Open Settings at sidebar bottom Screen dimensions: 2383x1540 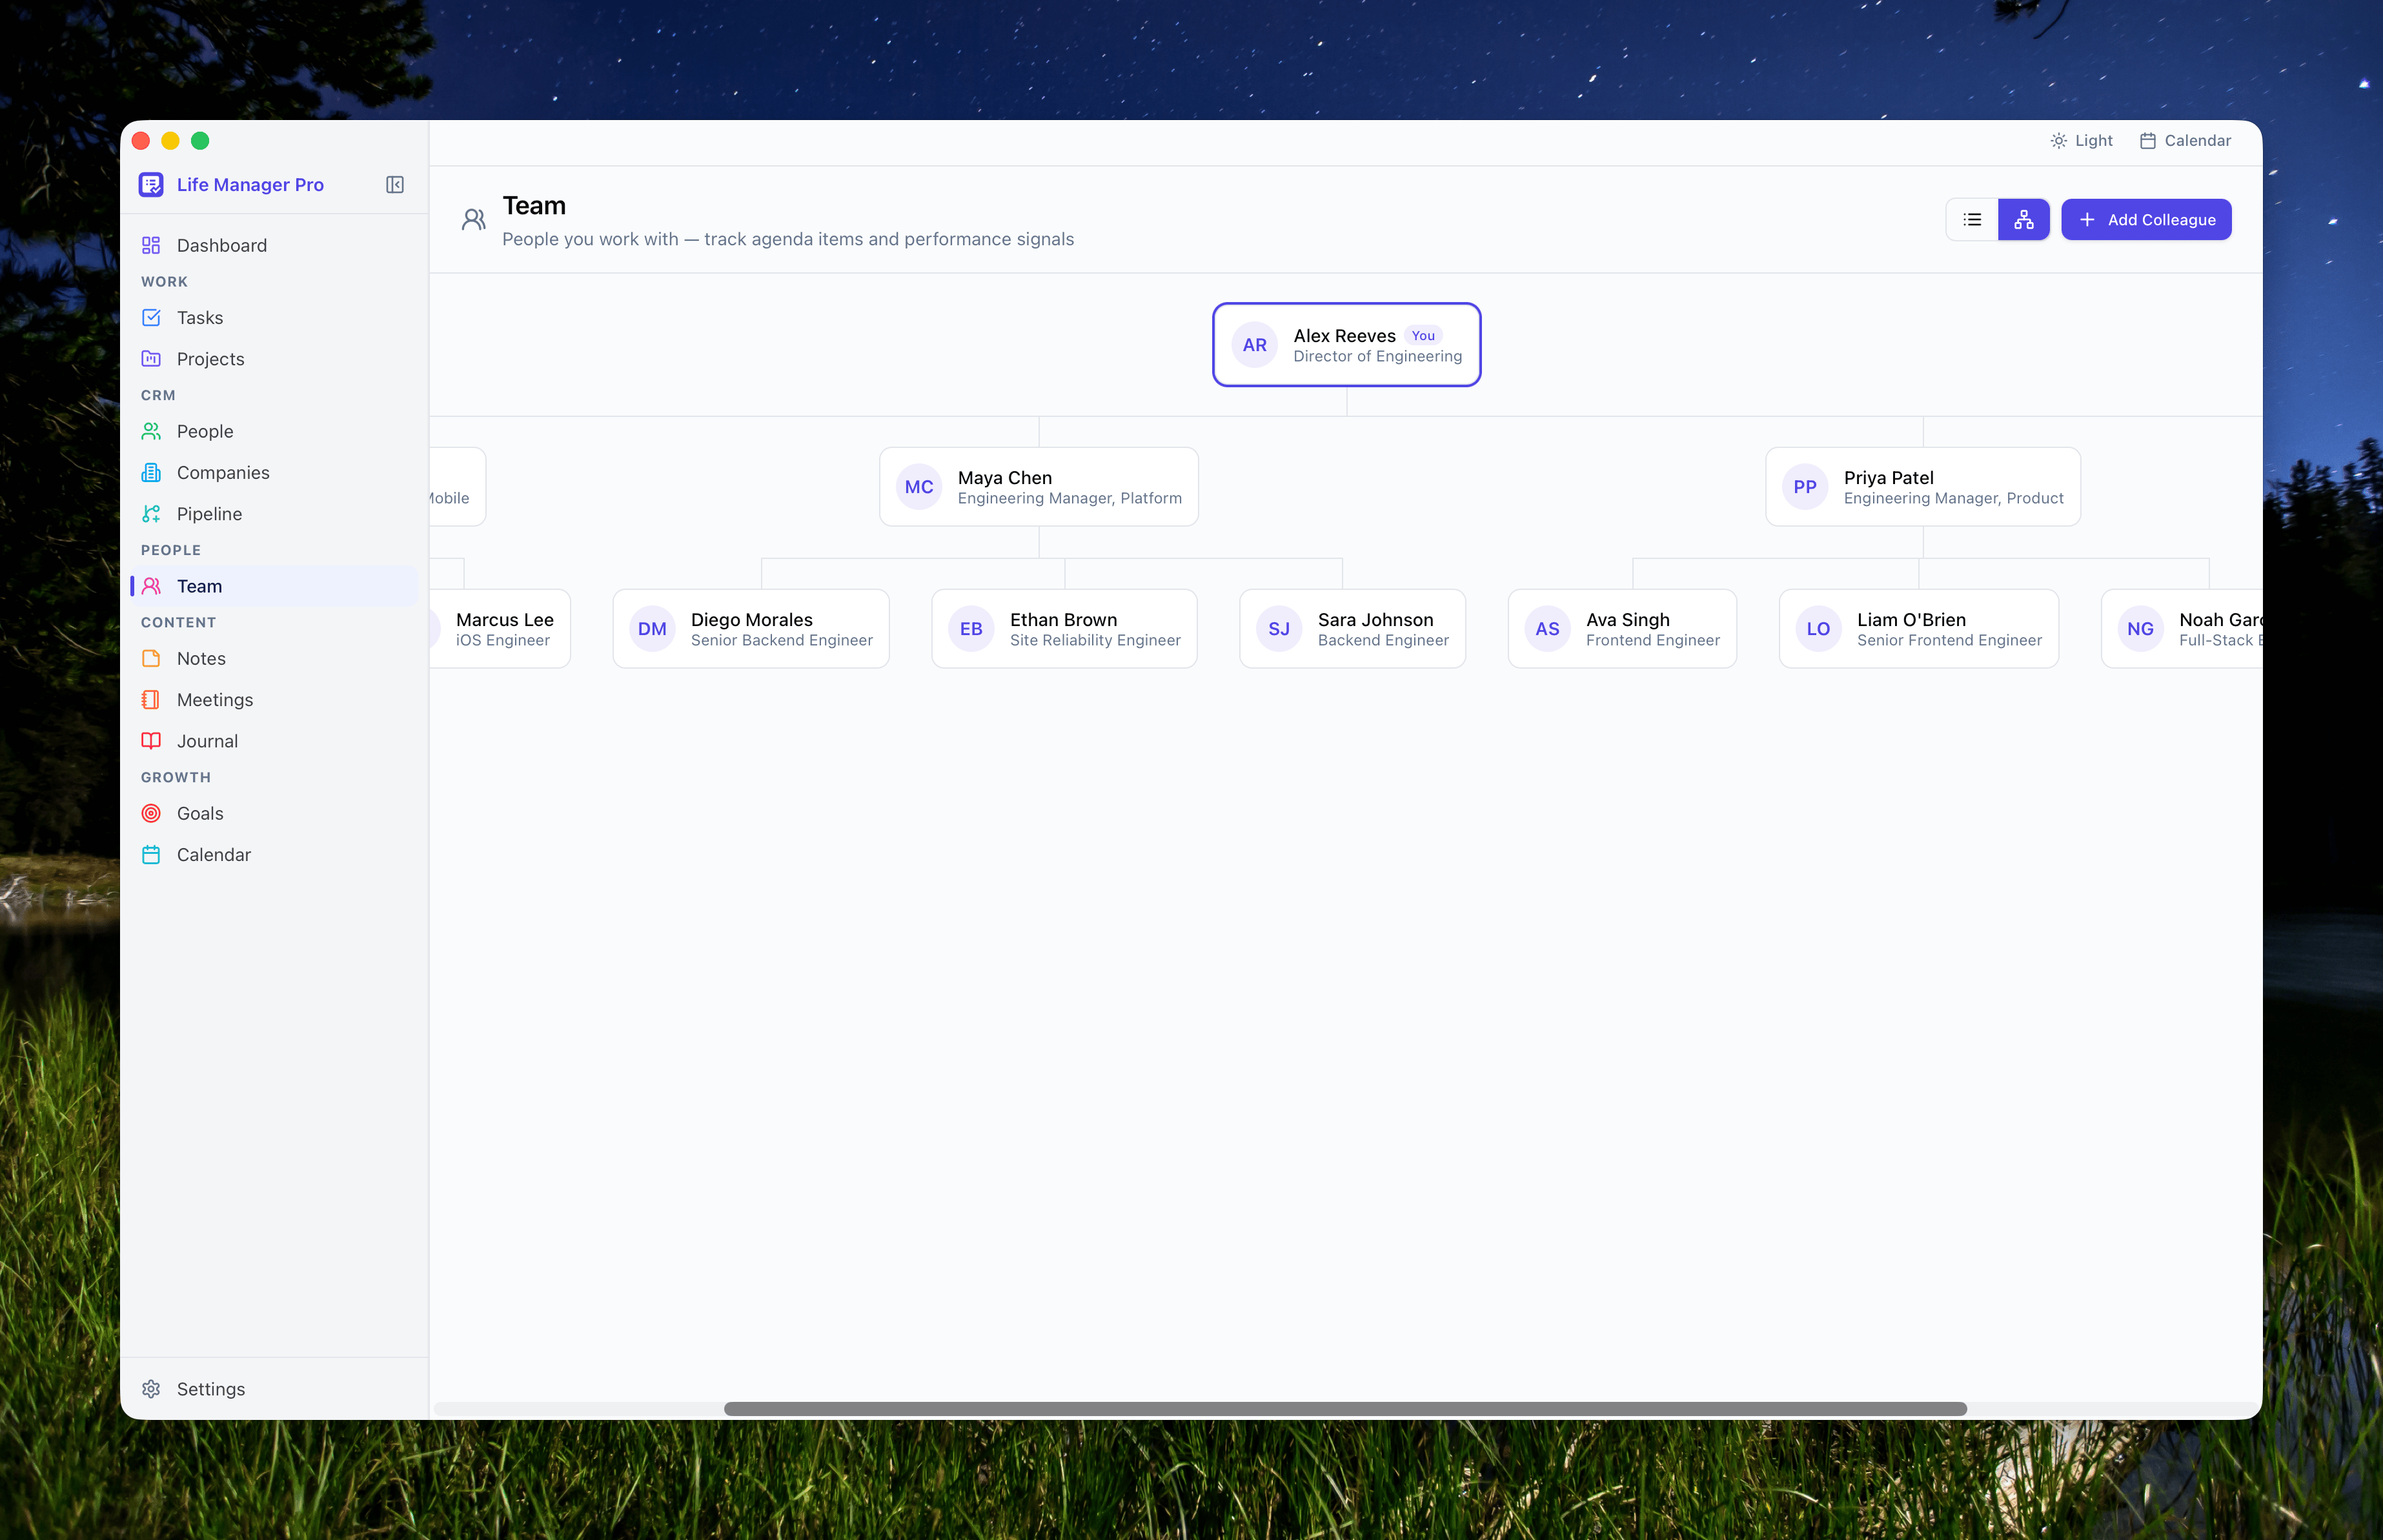click(274, 1388)
